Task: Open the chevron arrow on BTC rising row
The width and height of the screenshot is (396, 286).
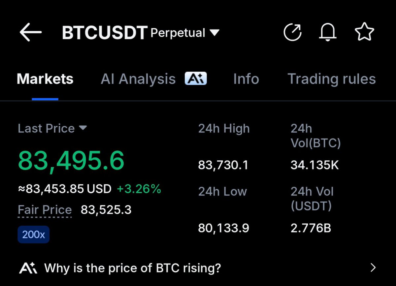Action: pyautogui.click(x=373, y=268)
